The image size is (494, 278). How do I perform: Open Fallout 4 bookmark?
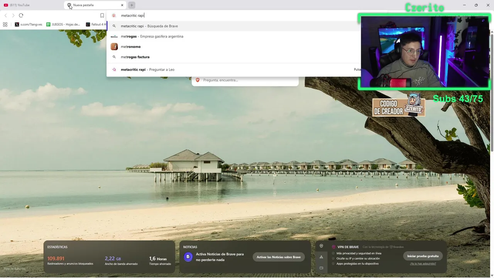click(x=96, y=24)
